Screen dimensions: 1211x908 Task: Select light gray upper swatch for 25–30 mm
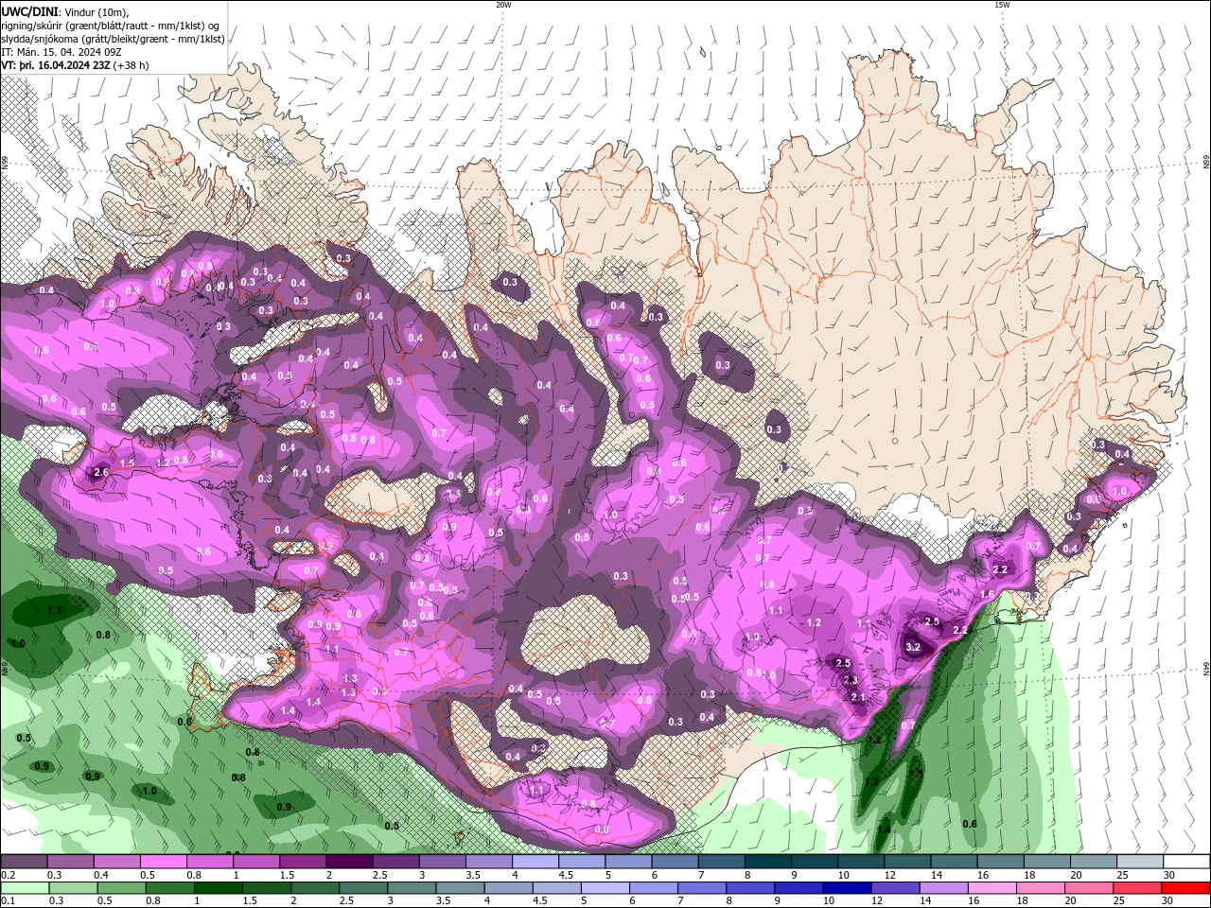coord(1140,862)
